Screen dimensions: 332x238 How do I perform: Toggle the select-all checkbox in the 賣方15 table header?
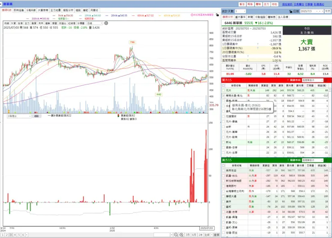point(223,165)
